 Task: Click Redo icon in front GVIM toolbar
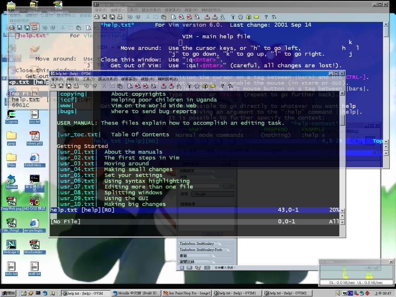[94, 86]
